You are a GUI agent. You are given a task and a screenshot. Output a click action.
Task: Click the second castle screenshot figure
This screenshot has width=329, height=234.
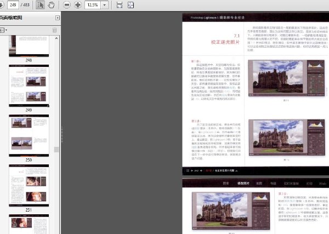point(287,138)
